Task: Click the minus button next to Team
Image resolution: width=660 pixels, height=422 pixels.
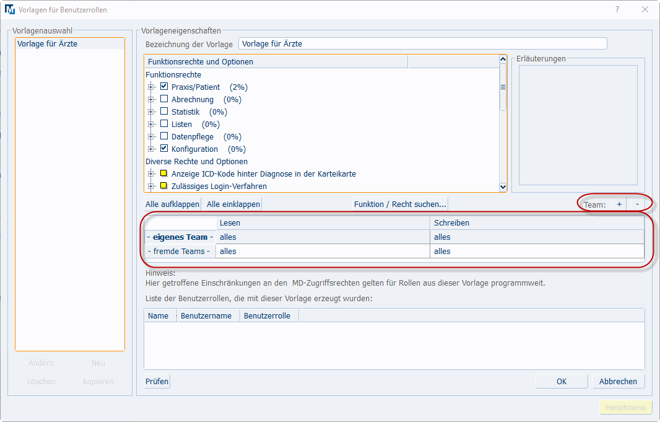Action: [x=637, y=204]
